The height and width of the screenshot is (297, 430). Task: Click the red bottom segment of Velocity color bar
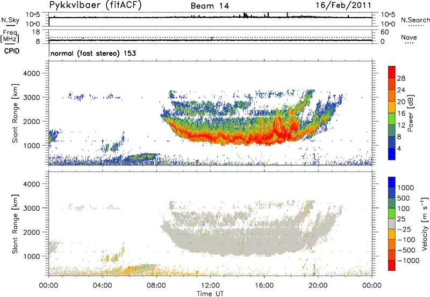point(392,265)
